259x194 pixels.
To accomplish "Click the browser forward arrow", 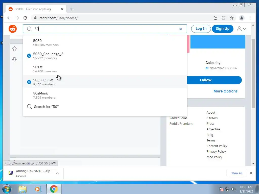I will (17, 18).
